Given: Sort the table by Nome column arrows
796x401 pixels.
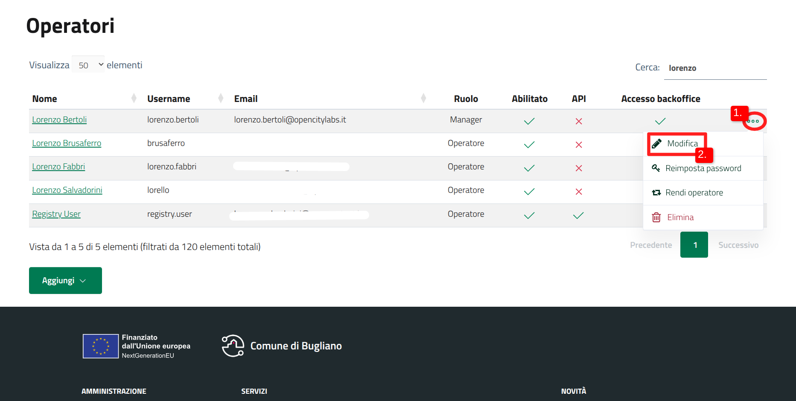Looking at the screenshot, I should (x=134, y=99).
